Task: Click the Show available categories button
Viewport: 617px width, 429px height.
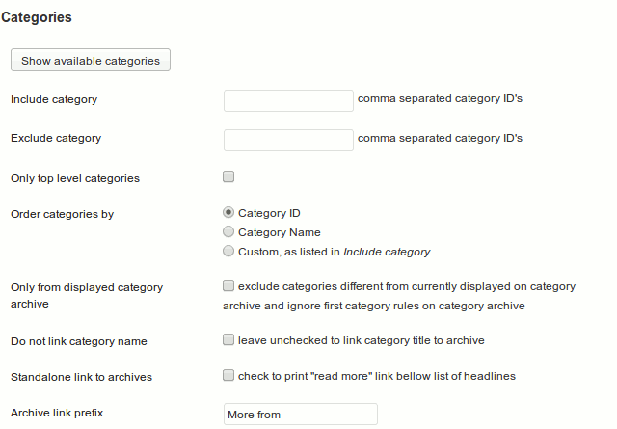Action: 91,60
